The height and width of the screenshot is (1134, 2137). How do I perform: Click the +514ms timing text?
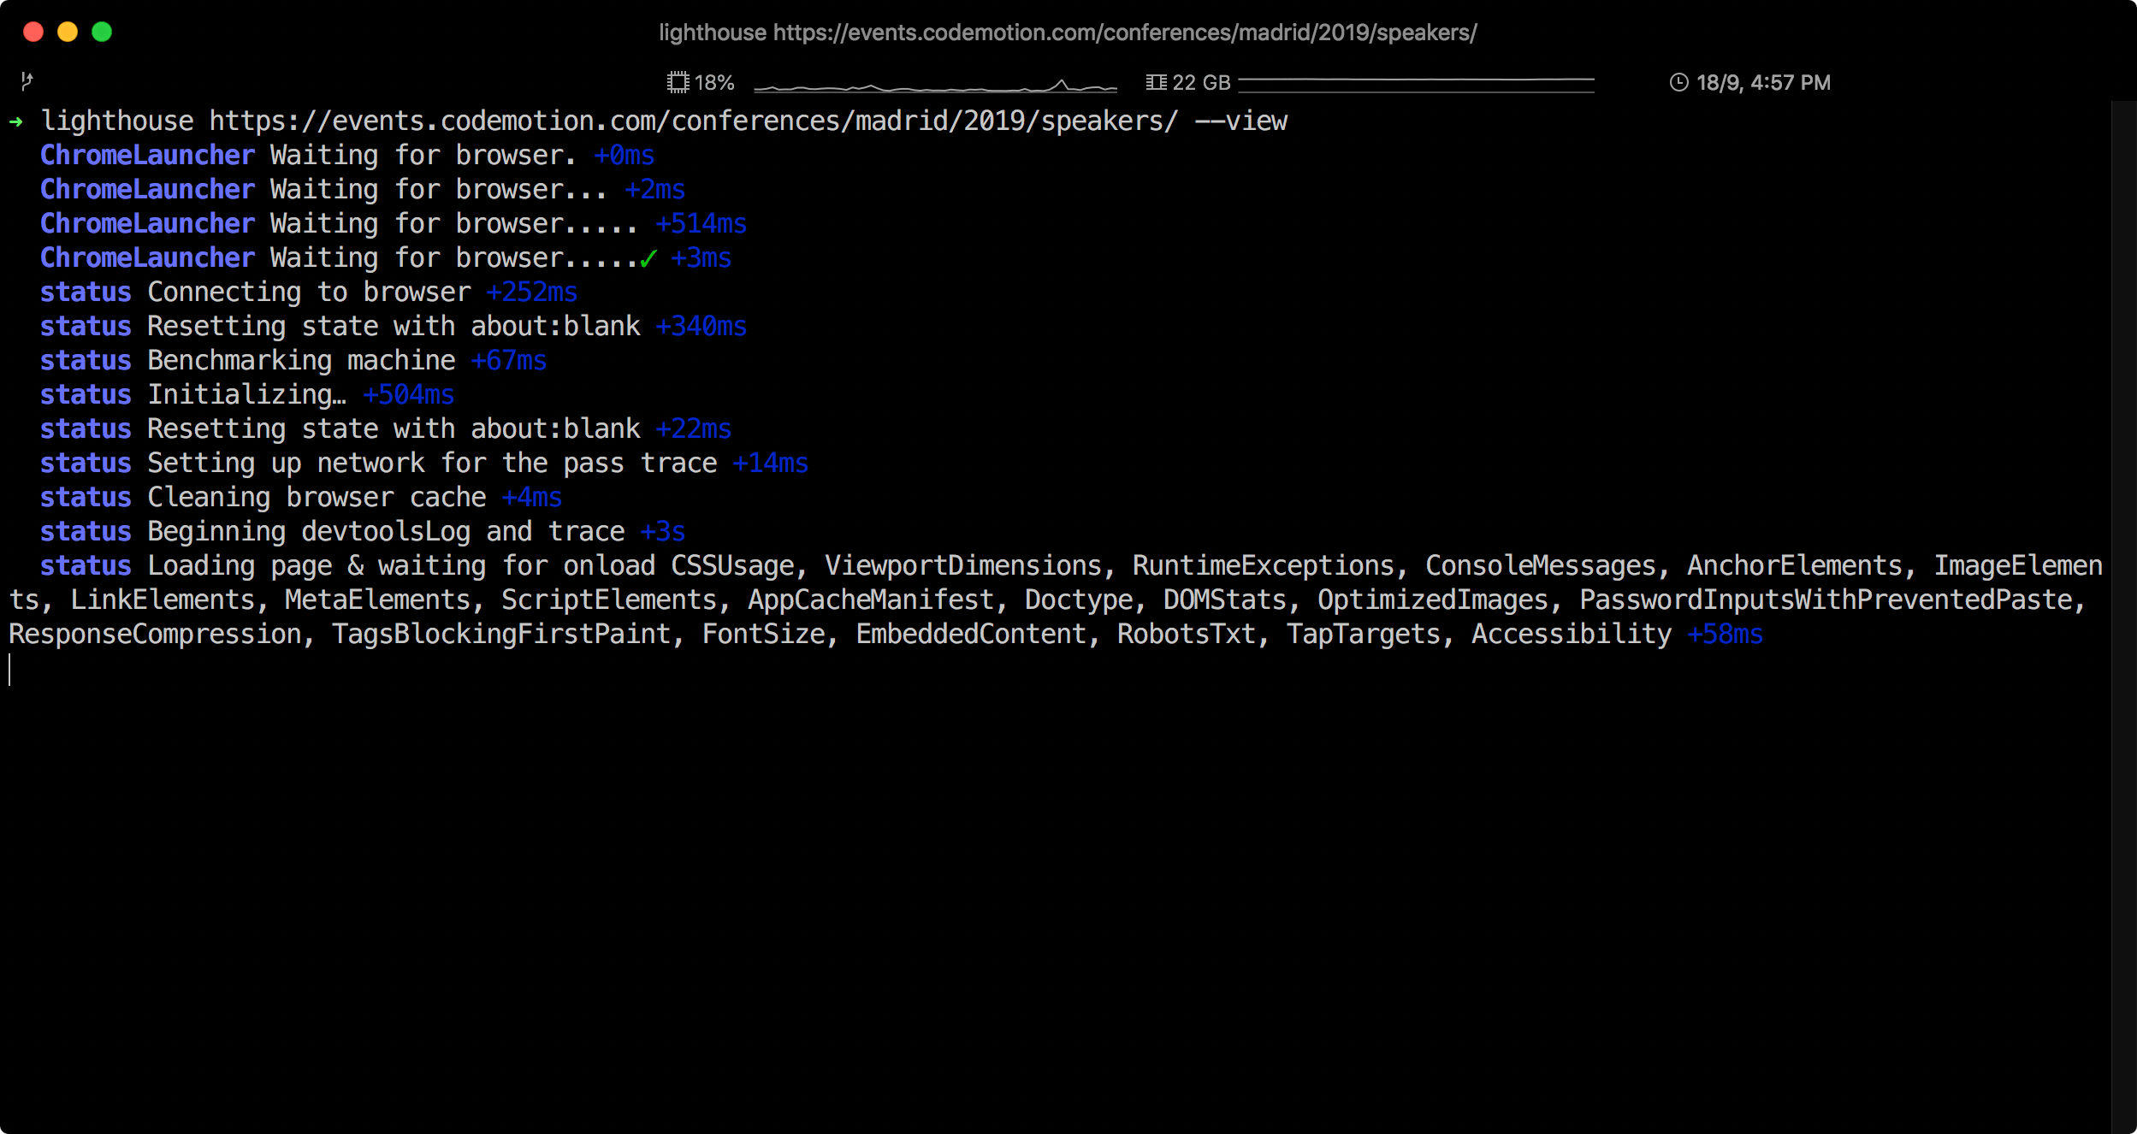[x=701, y=224]
